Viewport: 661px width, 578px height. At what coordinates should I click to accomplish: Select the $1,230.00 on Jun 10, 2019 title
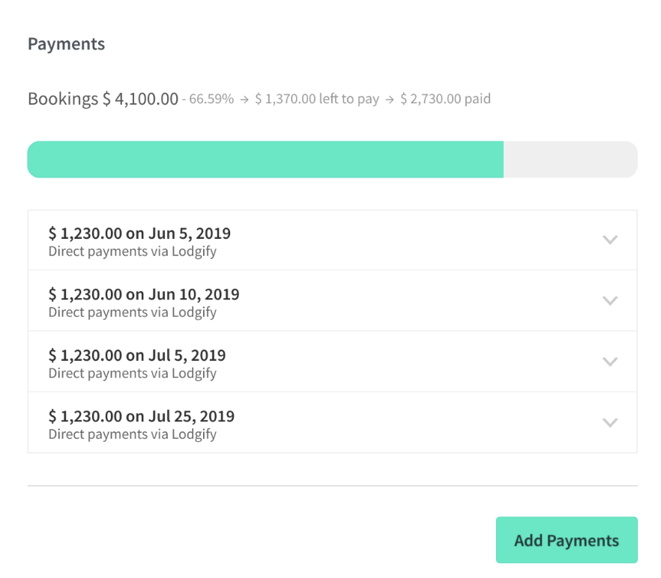(144, 294)
